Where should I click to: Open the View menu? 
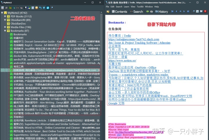point(133,7)
